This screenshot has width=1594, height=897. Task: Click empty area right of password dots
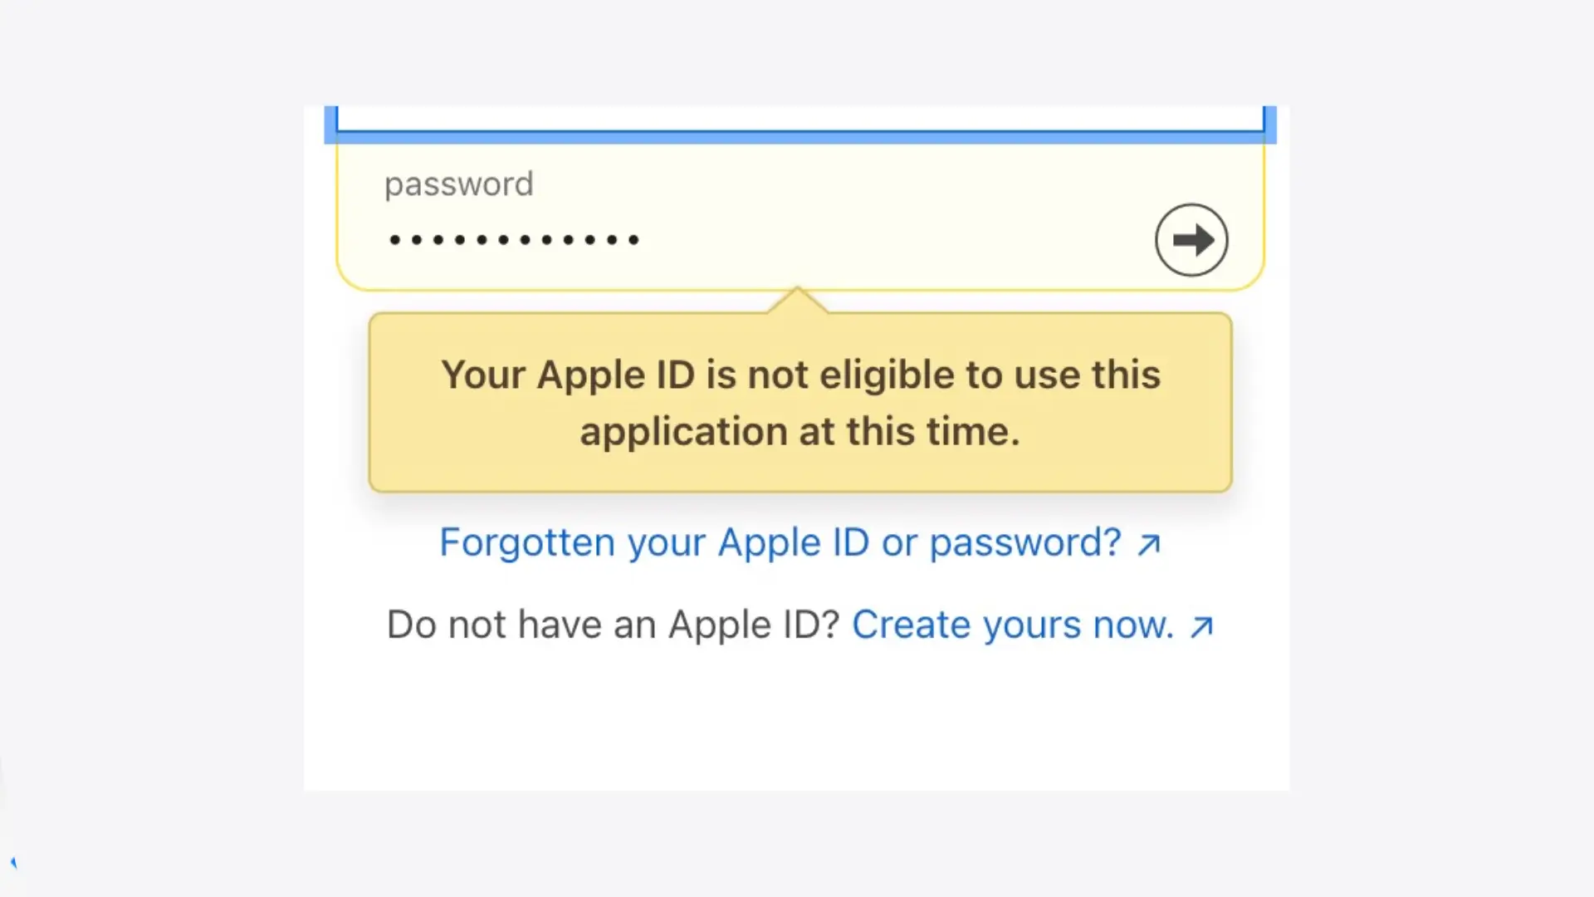click(897, 240)
